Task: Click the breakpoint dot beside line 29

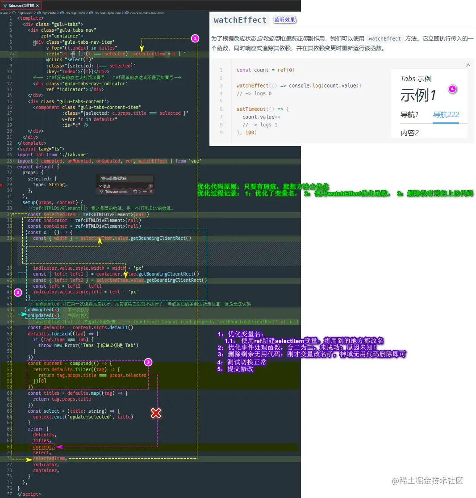Action: coord(1,185)
